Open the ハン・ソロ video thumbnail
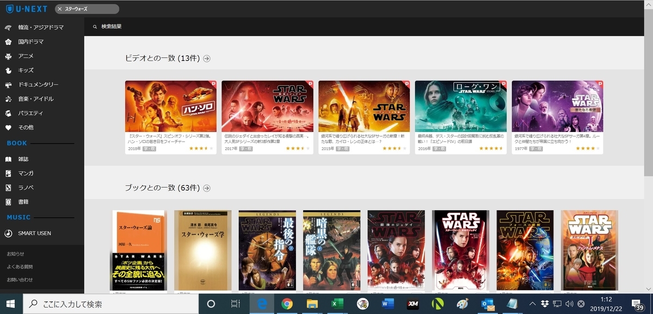The height and width of the screenshot is (314, 653). [x=171, y=106]
